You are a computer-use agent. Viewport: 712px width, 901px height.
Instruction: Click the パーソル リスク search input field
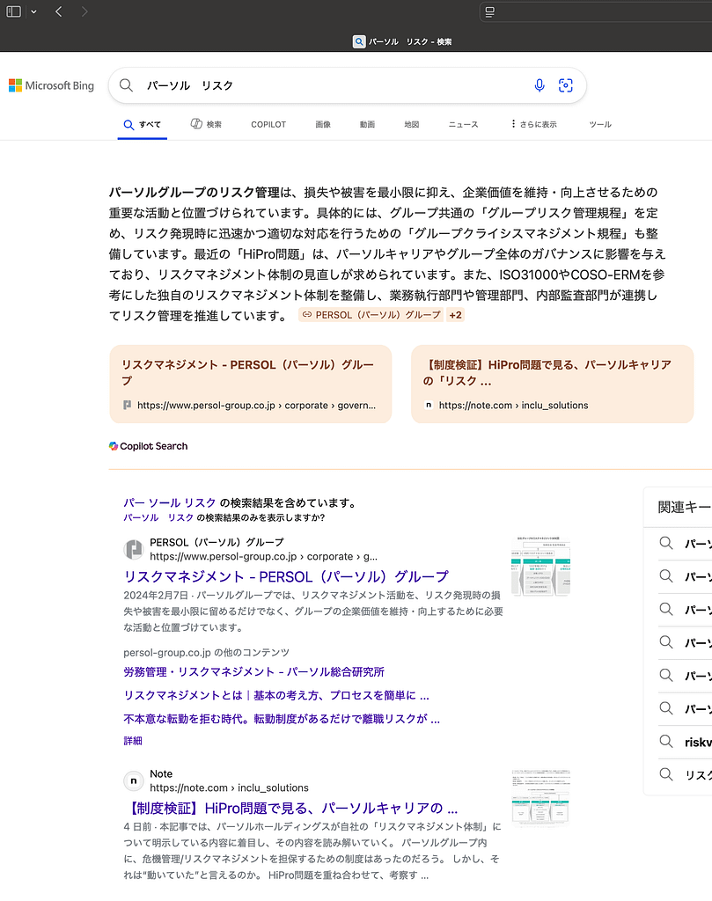(x=334, y=85)
